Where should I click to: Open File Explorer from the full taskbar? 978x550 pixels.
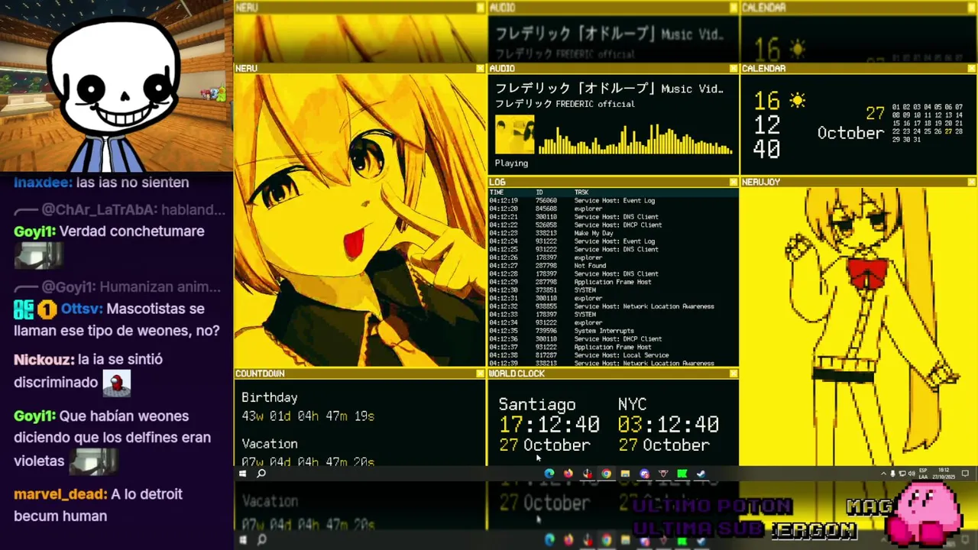click(625, 474)
